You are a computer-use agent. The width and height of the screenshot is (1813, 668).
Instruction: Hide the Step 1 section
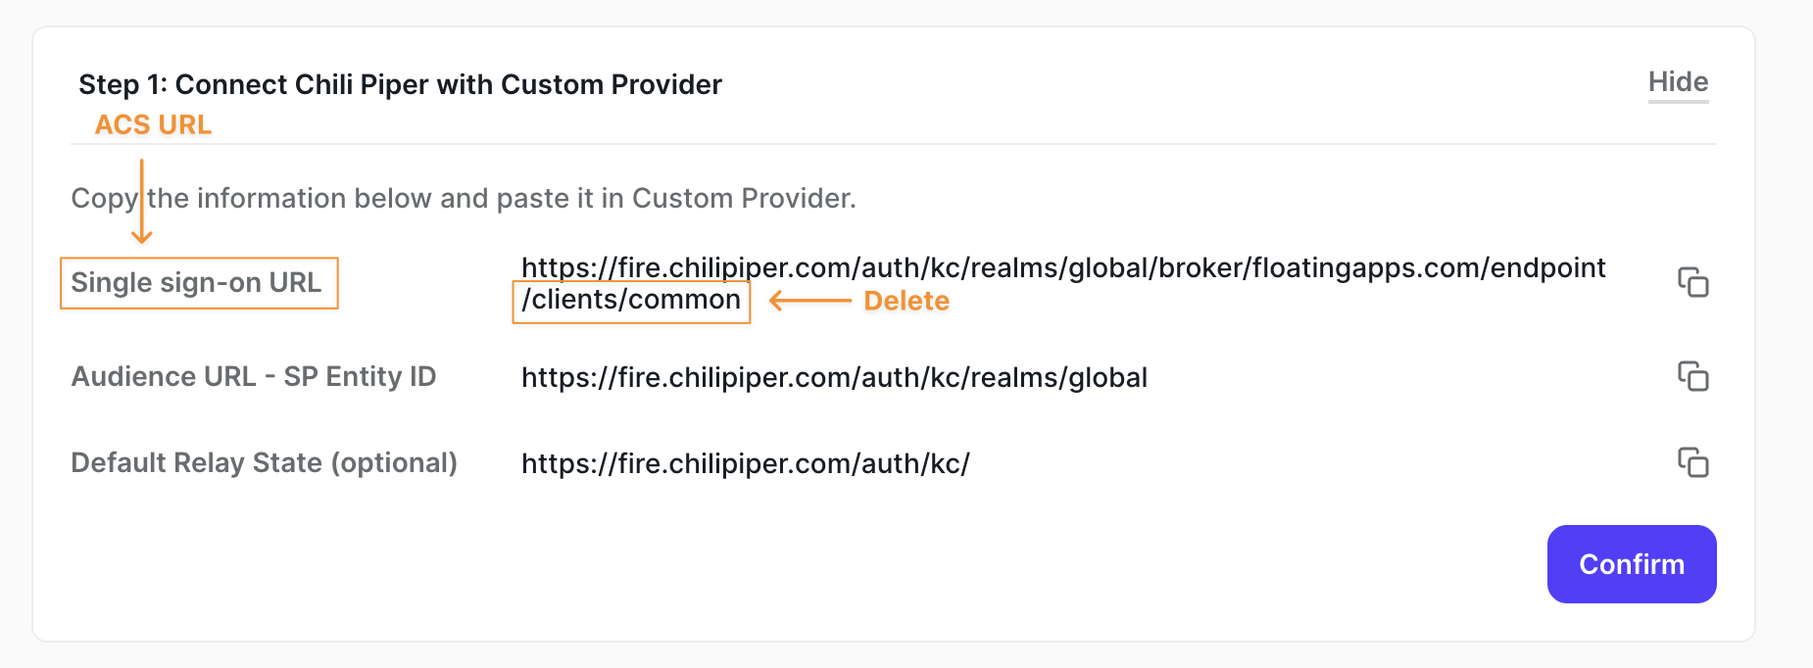(1678, 82)
